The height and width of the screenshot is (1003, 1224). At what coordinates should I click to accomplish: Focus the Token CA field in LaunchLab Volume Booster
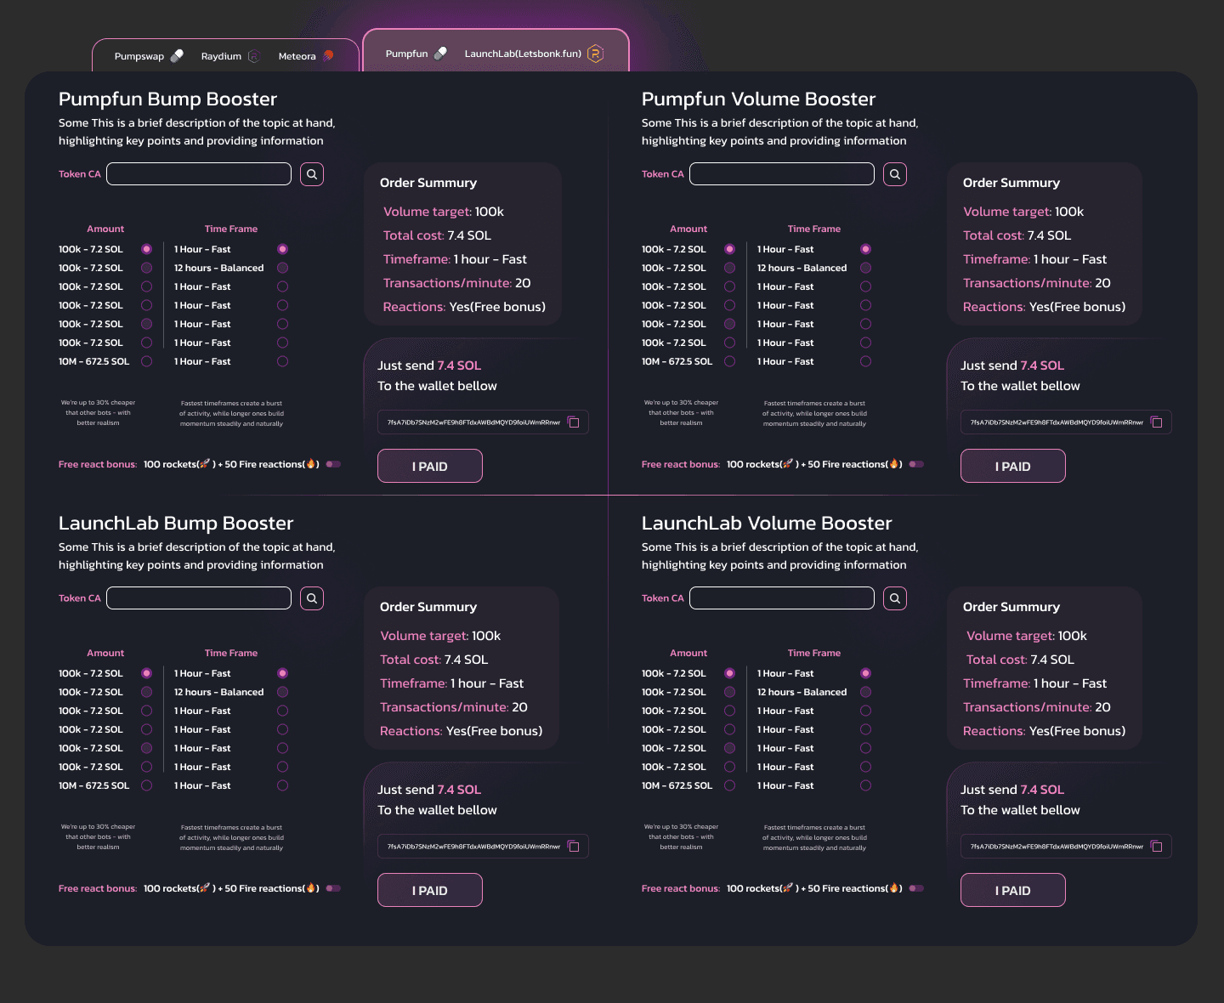pos(782,598)
